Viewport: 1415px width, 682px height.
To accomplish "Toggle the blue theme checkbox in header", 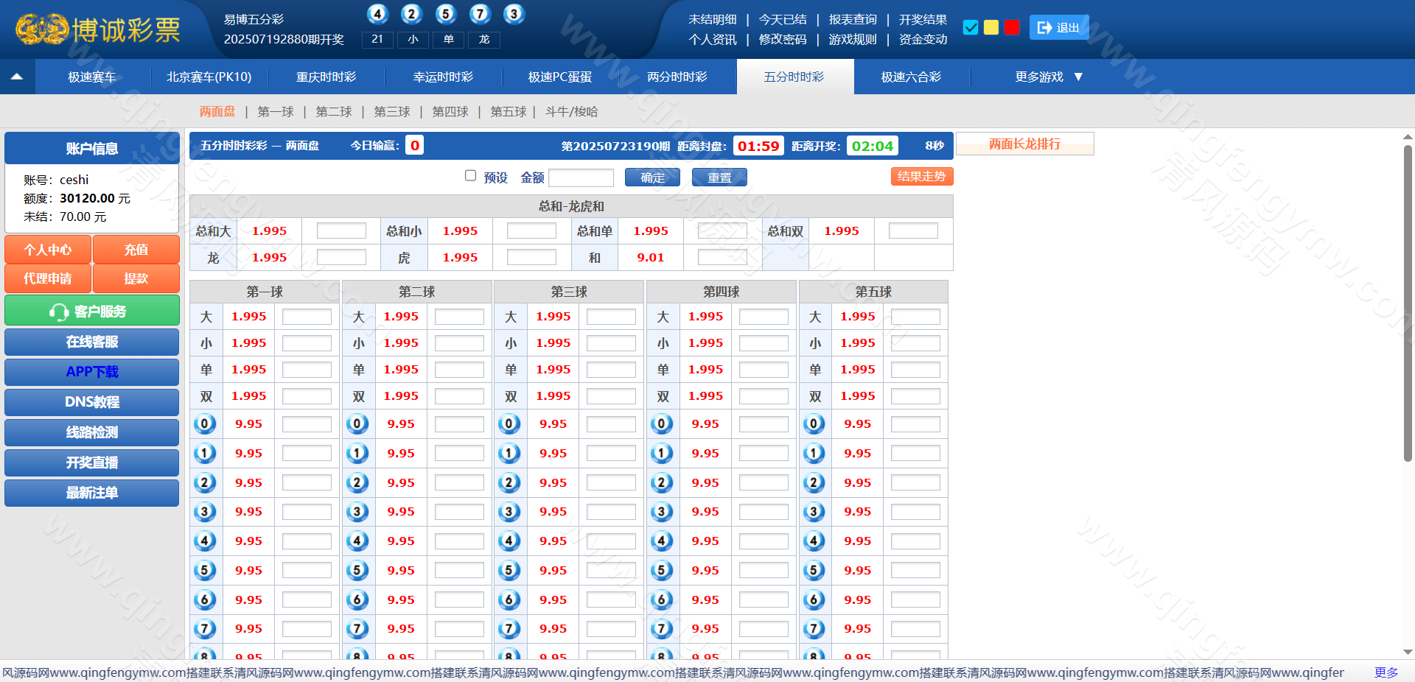I will (x=971, y=28).
